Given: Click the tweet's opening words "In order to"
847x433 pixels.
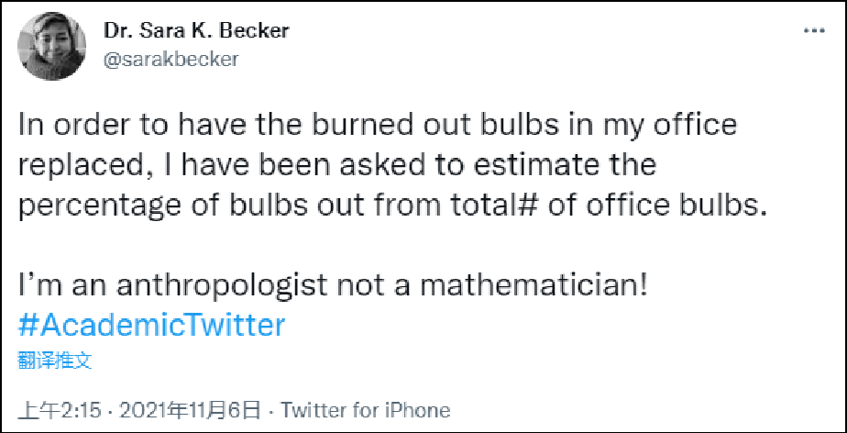Looking at the screenshot, I should tap(78, 127).
